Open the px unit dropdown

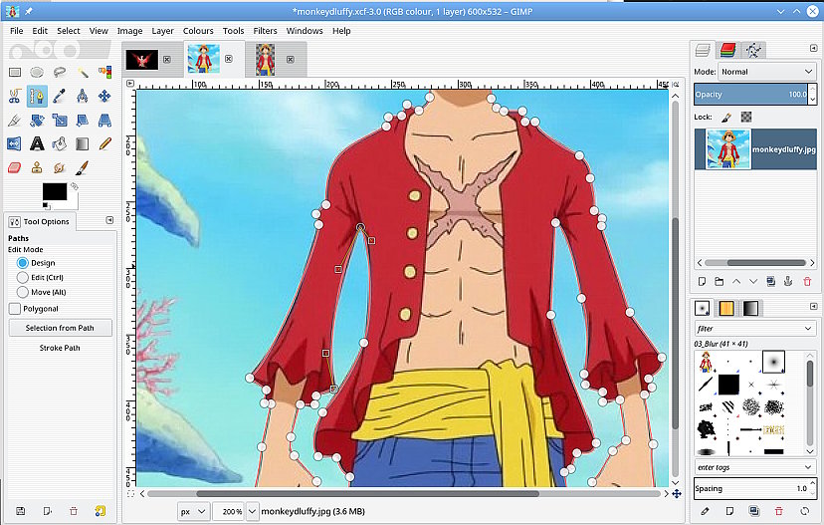point(193,511)
